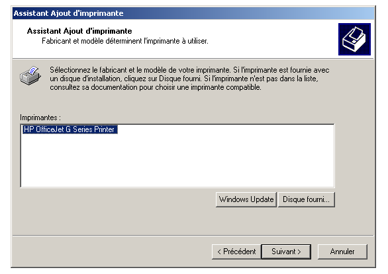
Task: Continue with the Suivant button
Action: coord(286,252)
